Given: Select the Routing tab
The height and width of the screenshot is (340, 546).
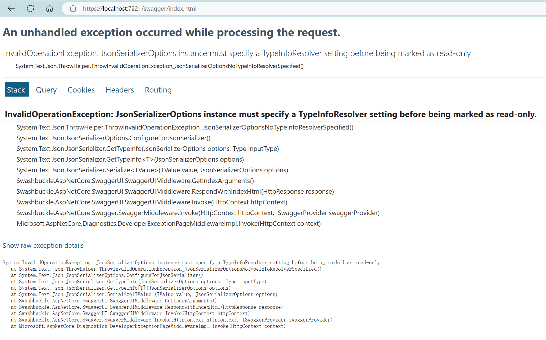Looking at the screenshot, I should [158, 90].
